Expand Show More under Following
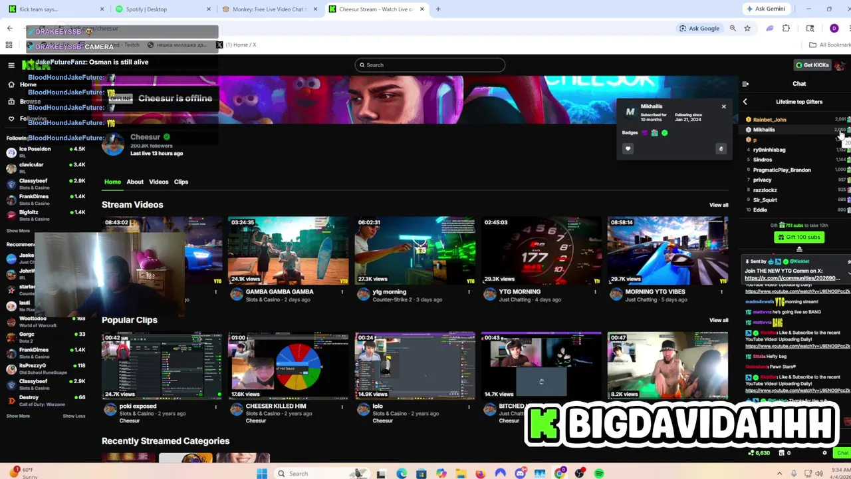 click(x=18, y=231)
